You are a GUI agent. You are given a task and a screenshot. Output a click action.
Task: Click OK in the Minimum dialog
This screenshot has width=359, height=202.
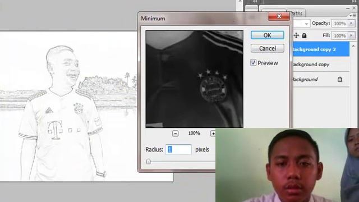point(267,35)
